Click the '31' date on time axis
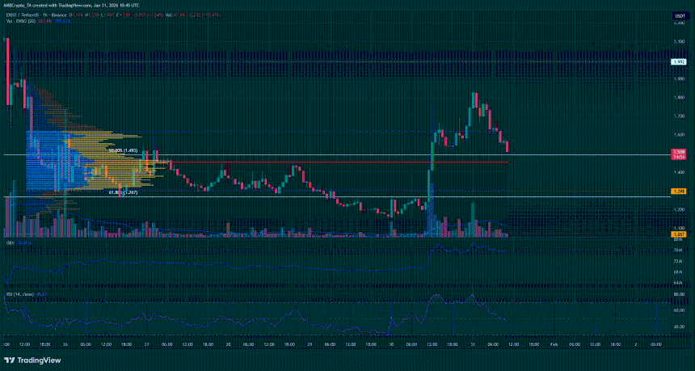Image resolution: width=695 pixels, height=371 pixels. click(471, 344)
